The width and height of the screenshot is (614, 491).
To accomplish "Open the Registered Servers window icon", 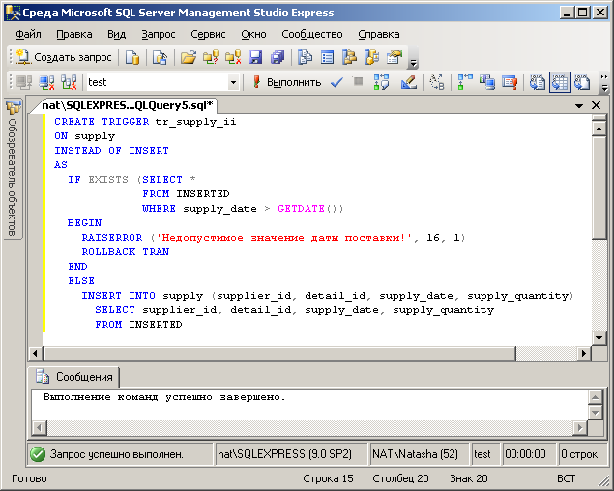I will tap(305, 58).
